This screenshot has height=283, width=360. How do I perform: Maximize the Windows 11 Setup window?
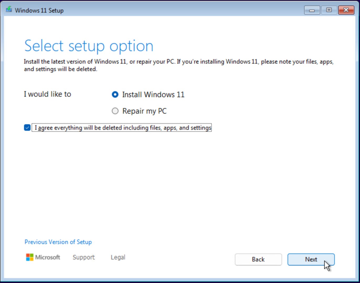coord(329,10)
